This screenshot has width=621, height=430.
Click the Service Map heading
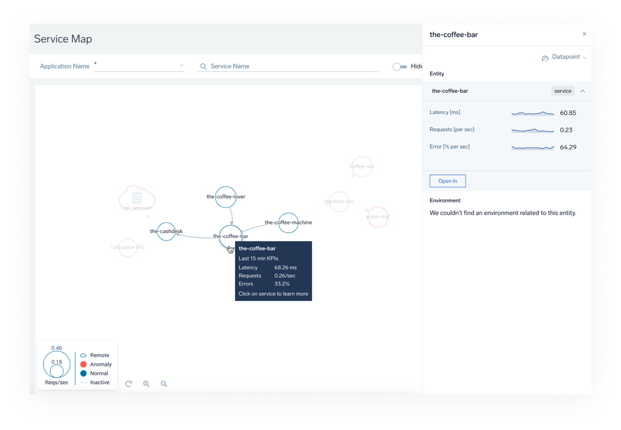coord(63,39)
